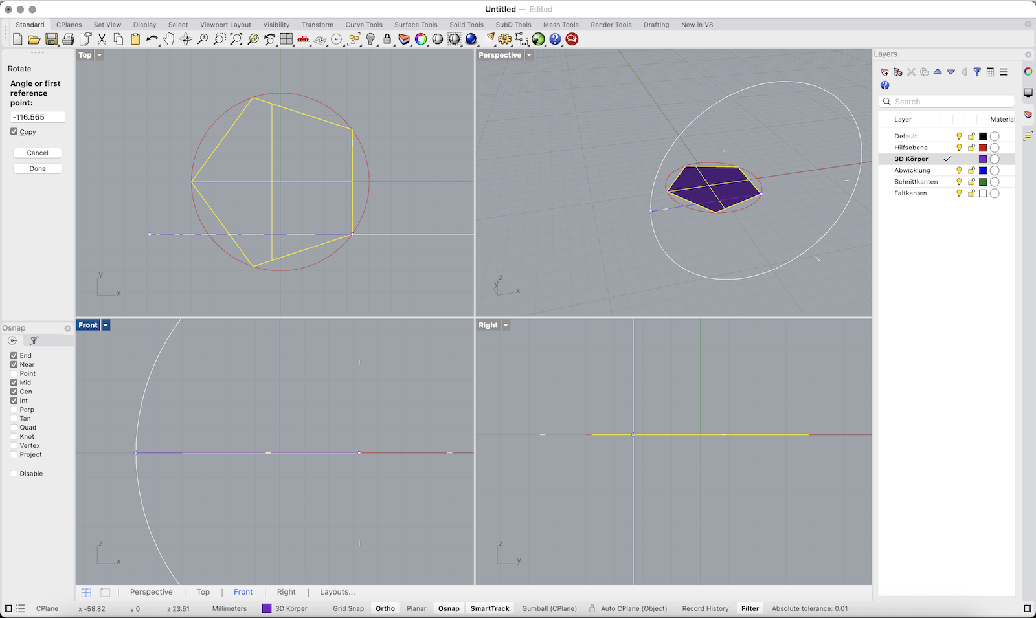Image resolution: width=1036 pixels, height=618 pixels.
Task: Enable the Quad osnap checkbox
Action: [x=14, y=428]
